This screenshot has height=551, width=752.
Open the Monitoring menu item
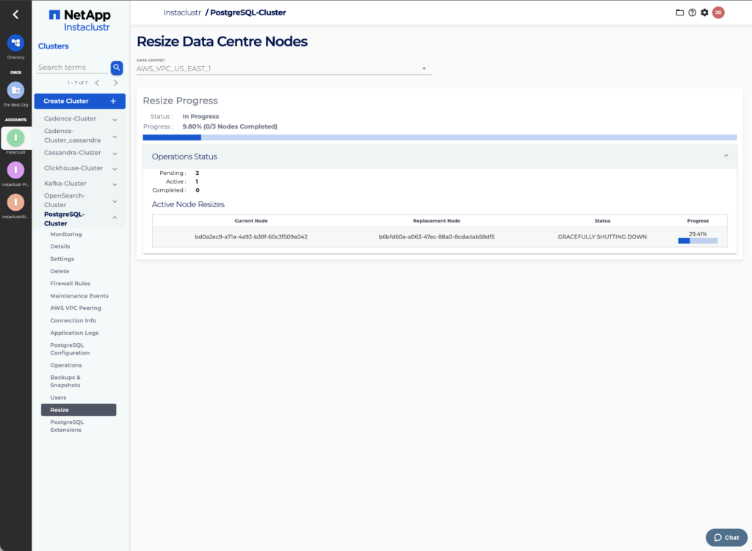pyautogui.click(x=66, y=234)
